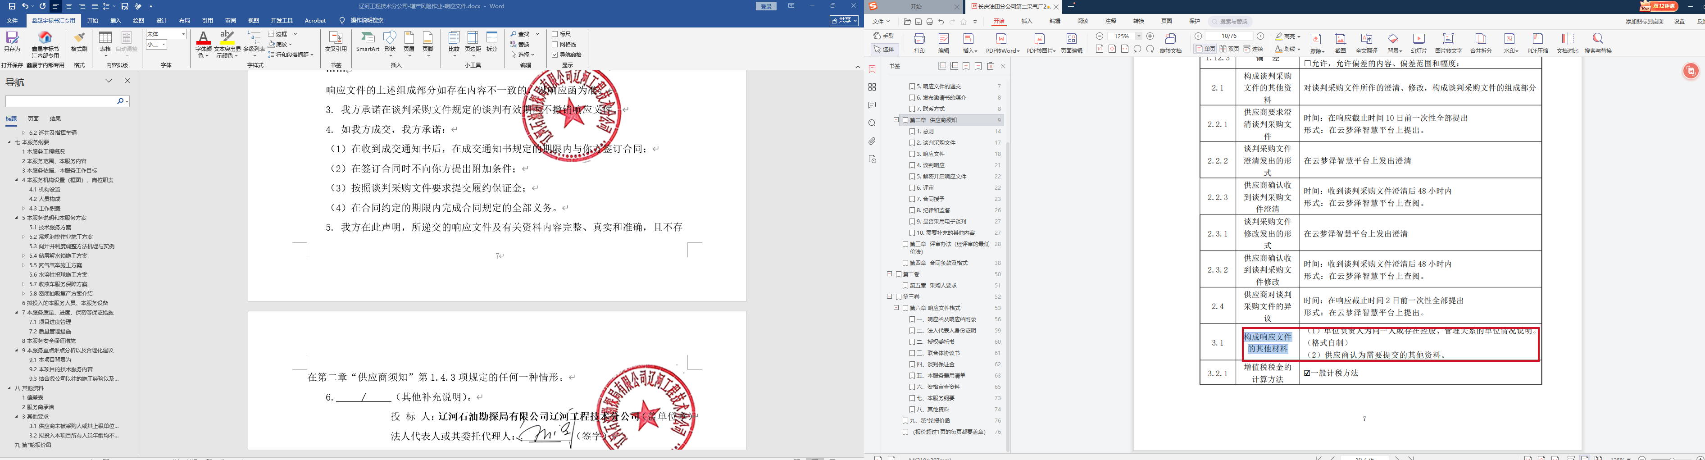Take a 截图 screenshot in PDF reader
1705x460 pixels.
tap(1340, 43)
